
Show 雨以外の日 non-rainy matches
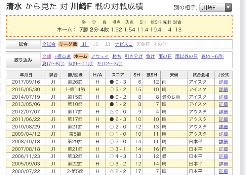186,56
